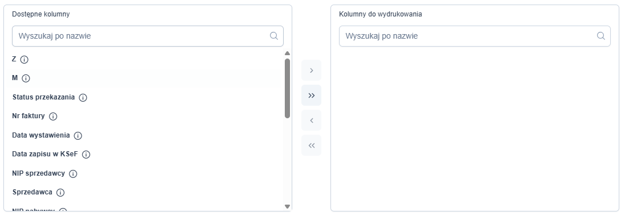
Task: Move selected column right with single arrow
Action: [311, 70]
